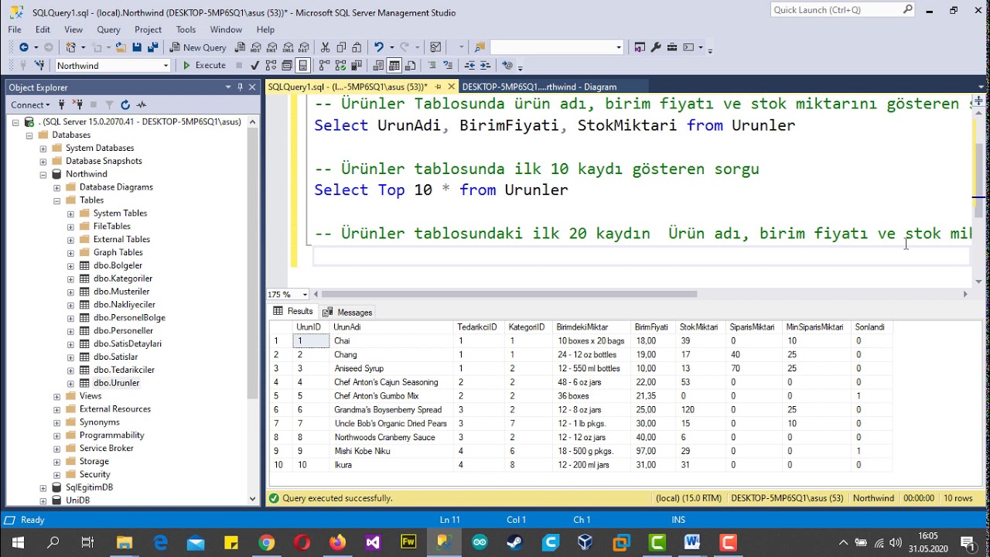This screenshot has width=990, height=557.
Task: Switch to the Messages tab
Action: tap(347, 312)
